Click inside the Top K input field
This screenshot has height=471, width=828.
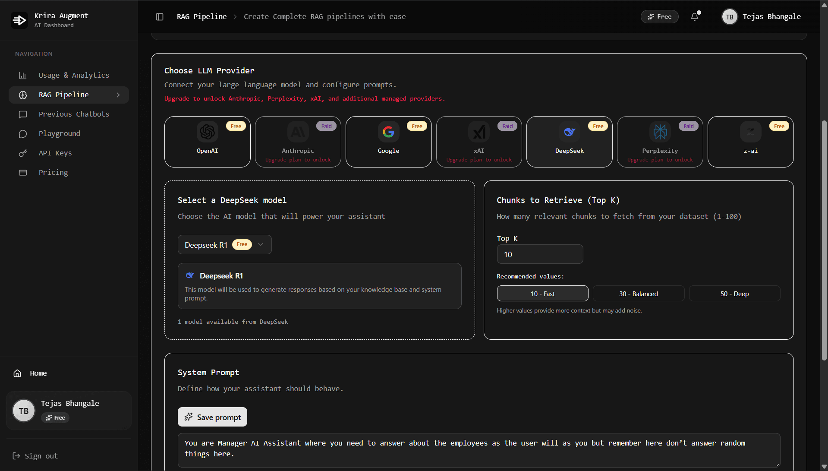[x=540, y=254]
